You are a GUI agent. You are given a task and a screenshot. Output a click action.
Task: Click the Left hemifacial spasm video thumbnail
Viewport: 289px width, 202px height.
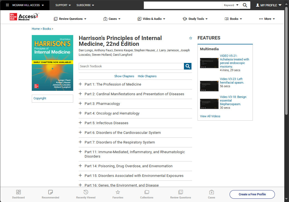pyautogui.click(x=209, y=86)
